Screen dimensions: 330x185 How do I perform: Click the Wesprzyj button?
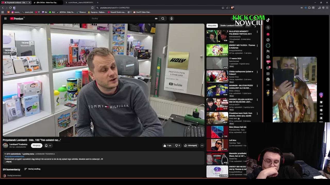point(37,145)
